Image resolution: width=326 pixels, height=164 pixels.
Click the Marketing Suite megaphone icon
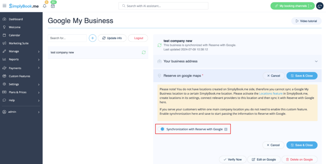pyautogui.click(x=4, y=43)
